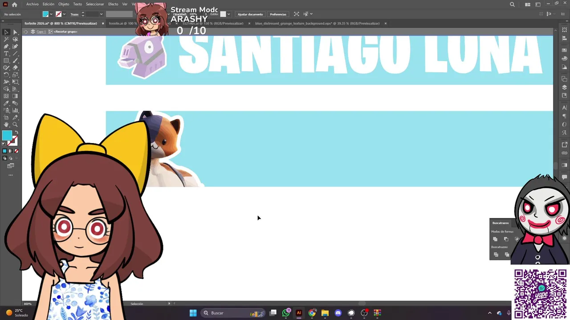Select the Line Segment tool
The width and height of the screenshot is (570, 320).
point(15,53)
